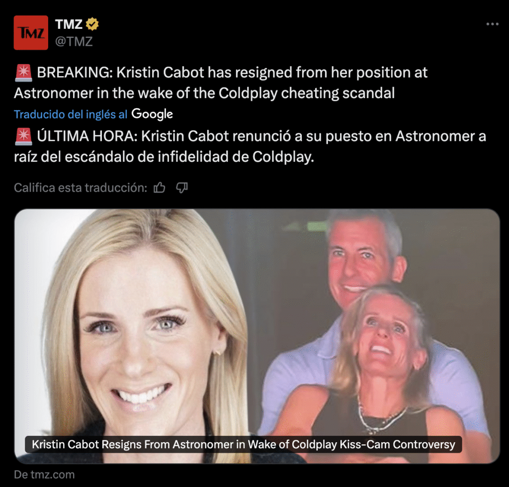The width and height of the screenshot is (509, 487).
Task: Click the phrase 'escándalo de infidelidad de Coldplay'
Action: click(x=188, y=157)
